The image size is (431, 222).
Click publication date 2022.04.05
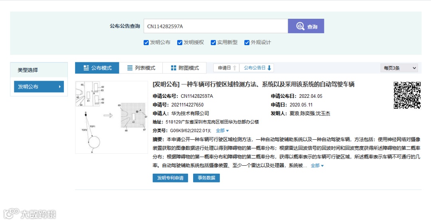click(x=310, y=96)
